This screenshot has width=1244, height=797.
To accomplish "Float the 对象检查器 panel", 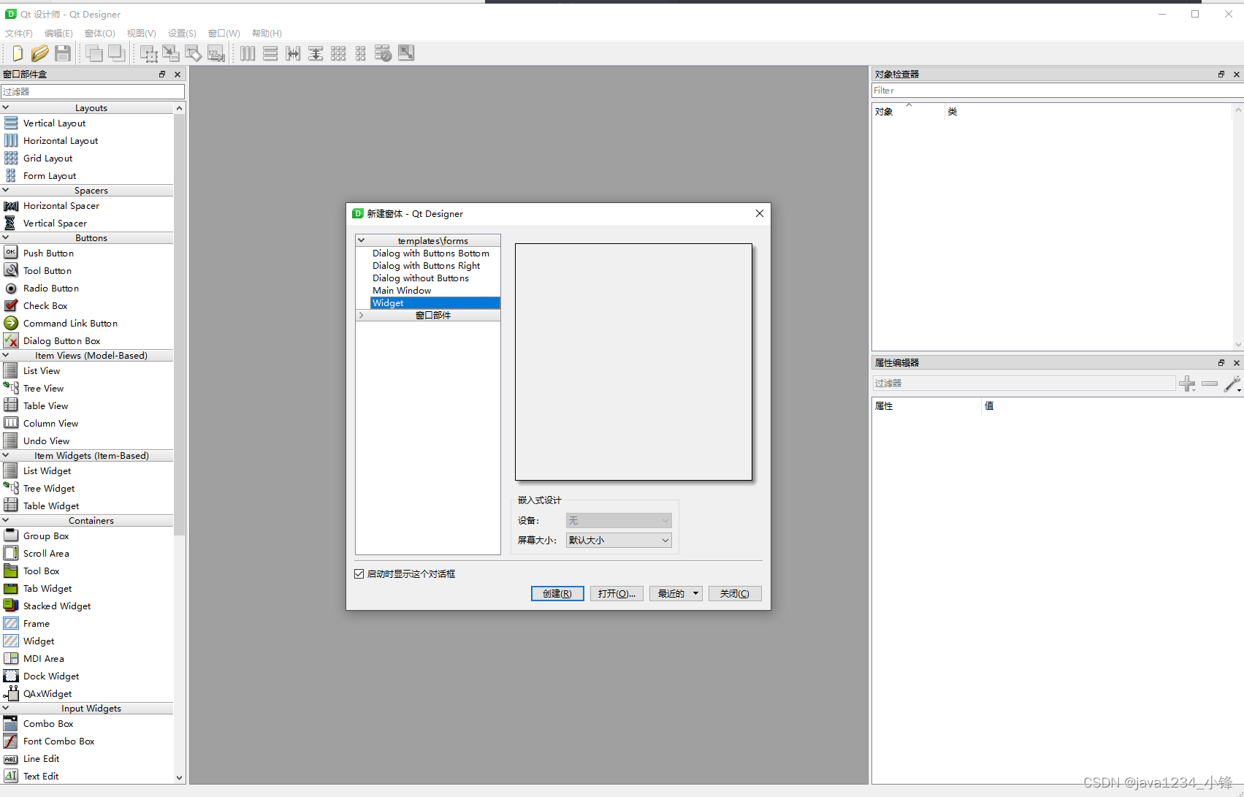I will click(1221, 74).
